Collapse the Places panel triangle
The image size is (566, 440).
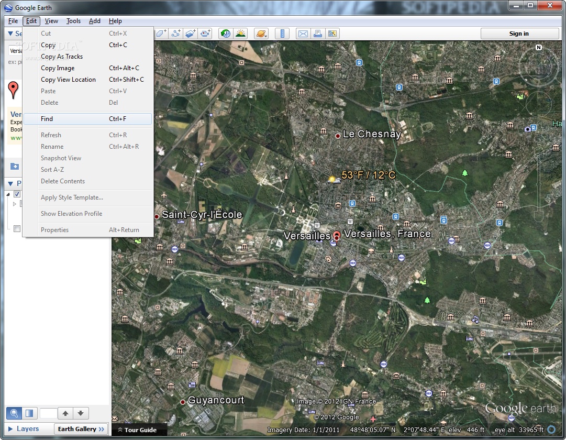10,183
